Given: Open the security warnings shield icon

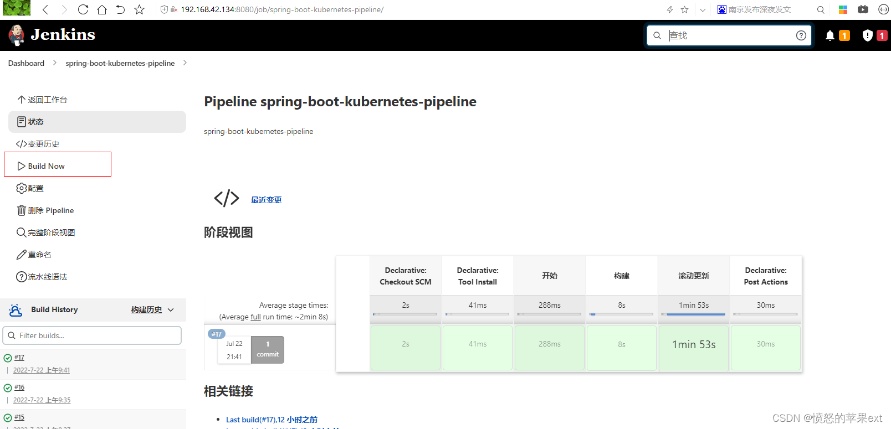Looking at the screenshot, I should pos(868,35).
